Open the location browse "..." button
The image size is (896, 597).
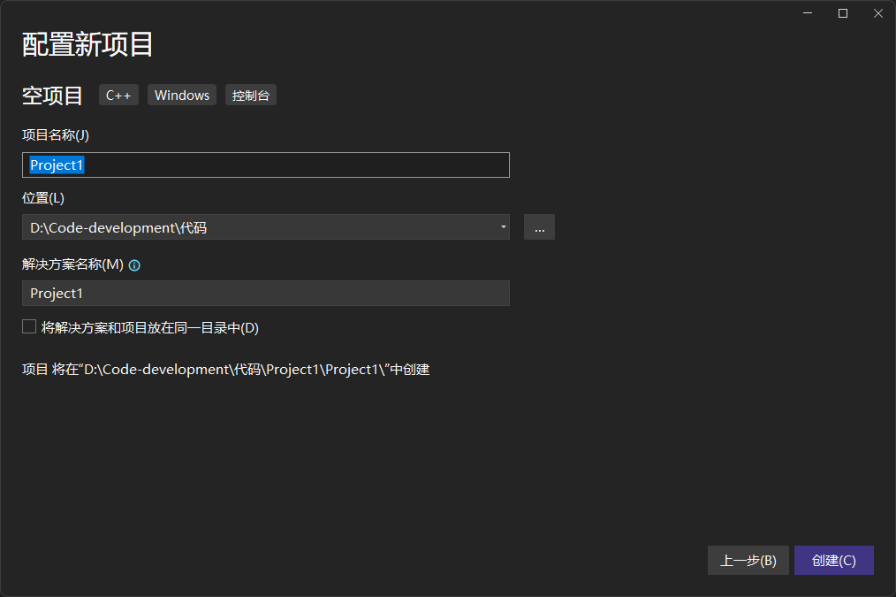click(539, 227)
